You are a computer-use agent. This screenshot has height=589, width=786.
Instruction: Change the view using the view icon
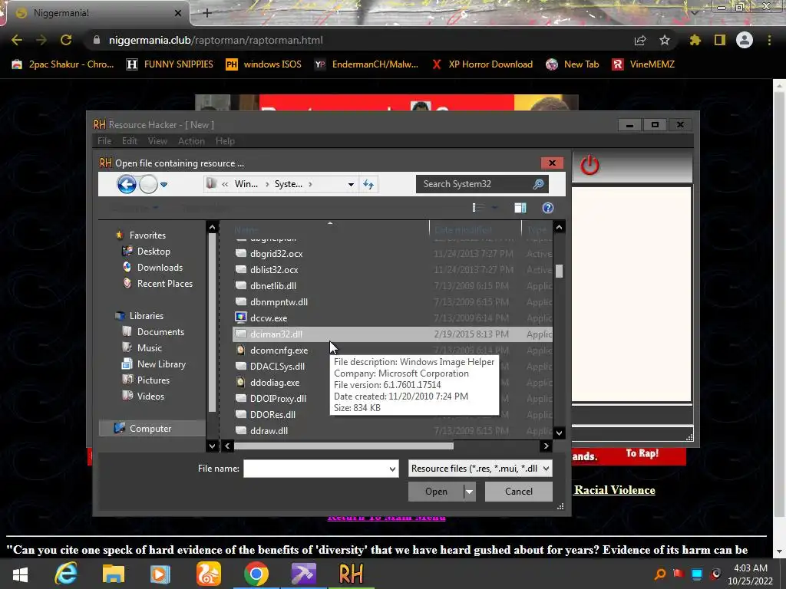tap(477, 207)
